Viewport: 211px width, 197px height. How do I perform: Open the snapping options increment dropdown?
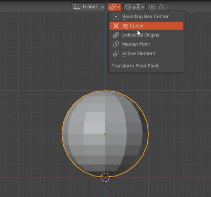[139, 6]
